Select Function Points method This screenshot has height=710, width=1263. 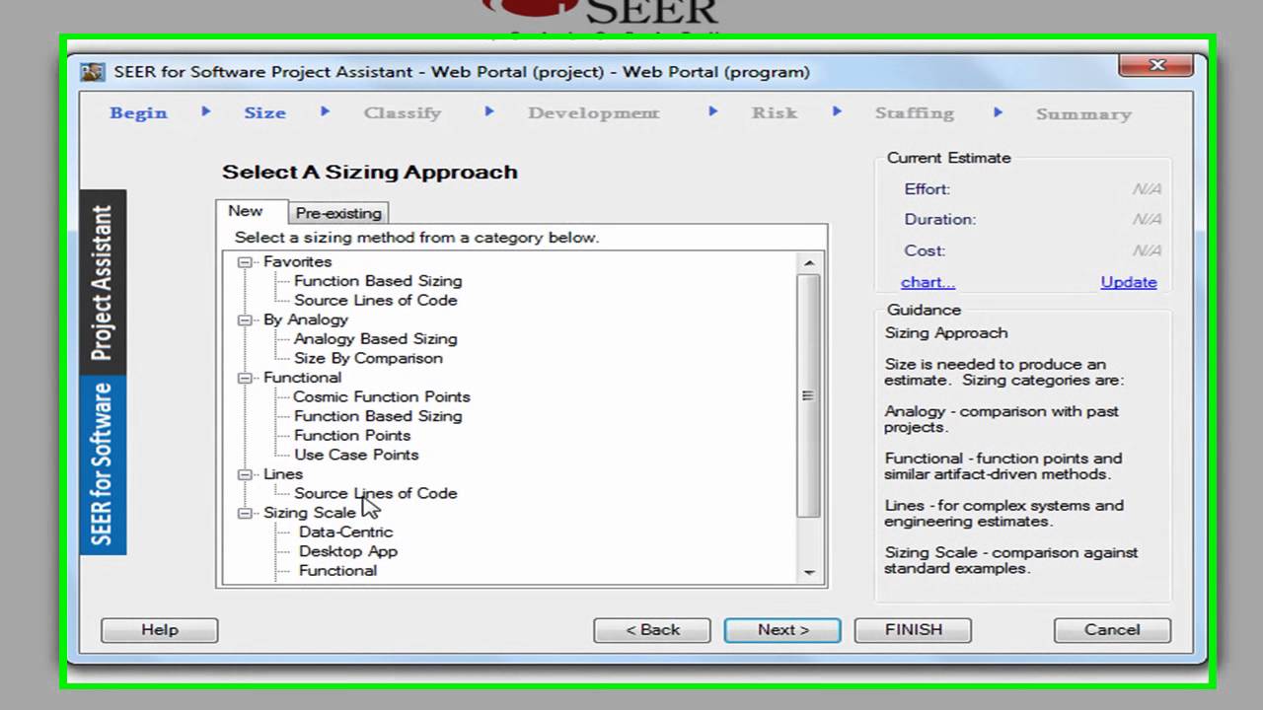352,435
